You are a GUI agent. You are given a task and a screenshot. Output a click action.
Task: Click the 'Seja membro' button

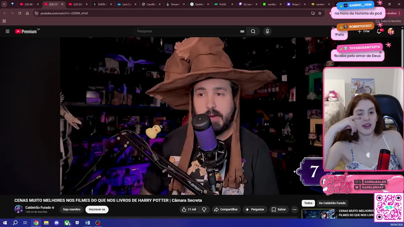click(72, 209)
